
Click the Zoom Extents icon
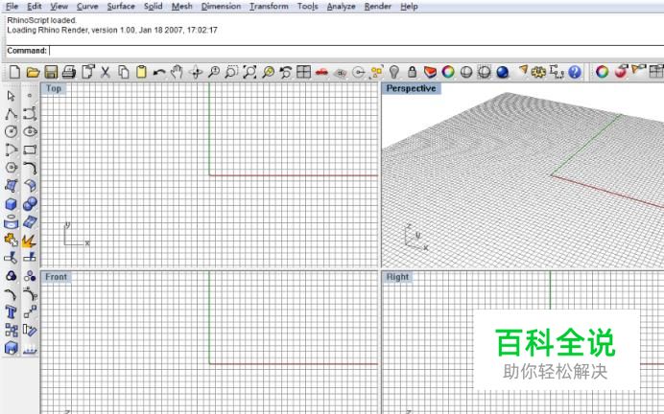pos(249,72)
